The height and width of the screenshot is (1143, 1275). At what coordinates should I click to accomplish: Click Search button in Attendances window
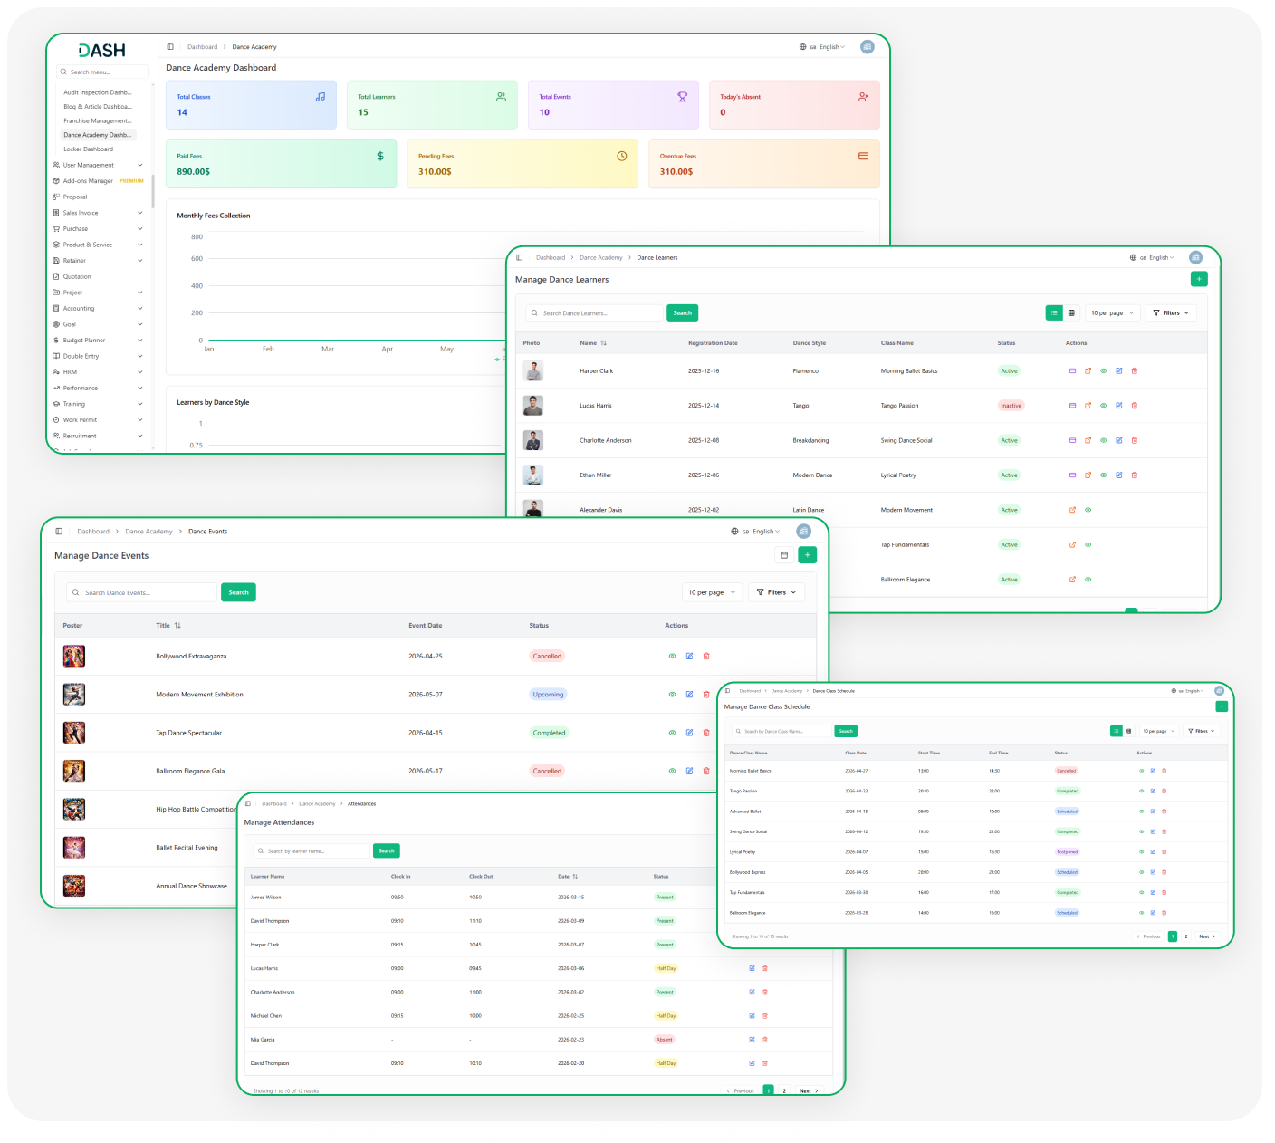387,850
